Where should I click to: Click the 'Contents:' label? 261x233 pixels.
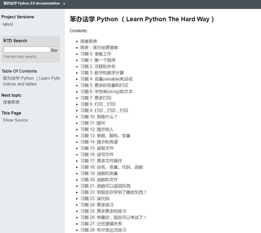click(x=79, y=31)
